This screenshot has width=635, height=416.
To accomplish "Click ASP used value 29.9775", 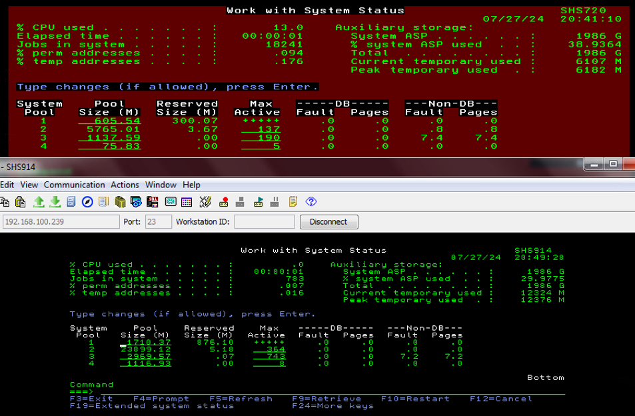I will (x=542, y=279).
